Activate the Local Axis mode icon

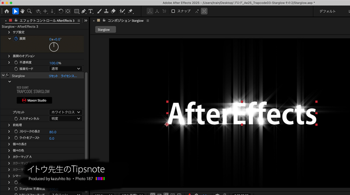coord(150,11)
